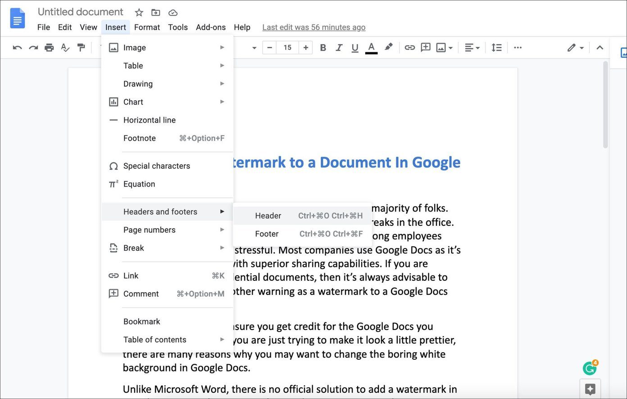Print the document
Image resolution: width=627 pixels, height=399 pixels.
(49, 47)
